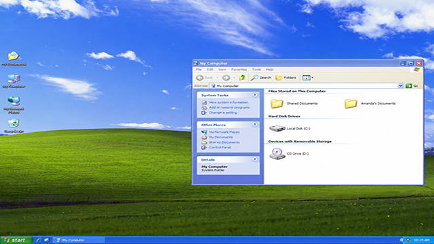Click the taskbar clock
Viewport: 434px width, 244px height.
click(x=422, y=240)
